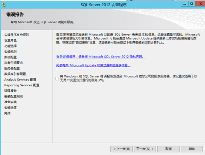Go back with the 上一步(B) button

(121, 149)
